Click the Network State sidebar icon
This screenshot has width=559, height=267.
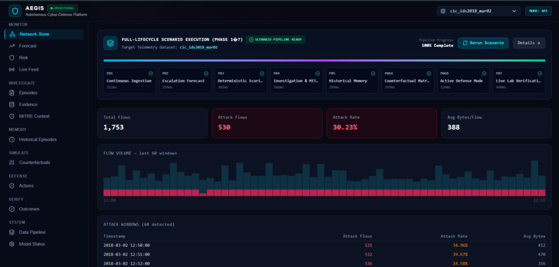pyautogui.click(x=12, y=34)
